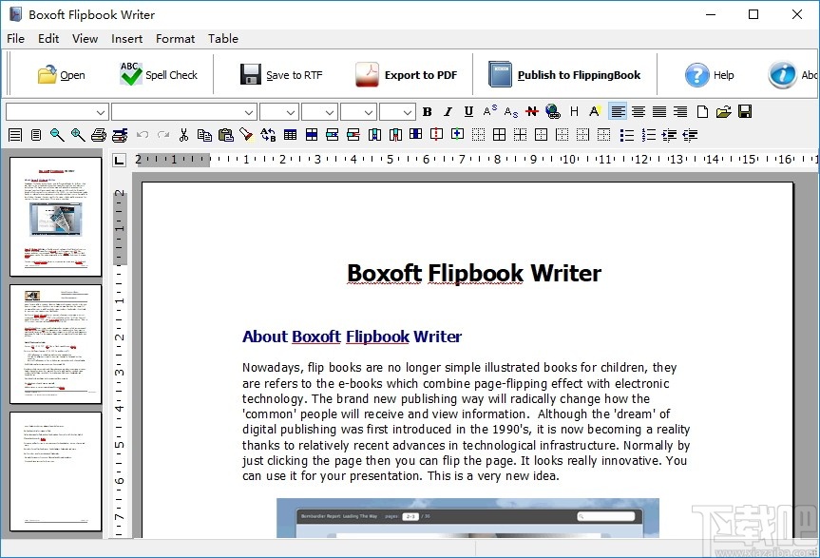Toggle bold text formatting
Viewport: 820px width, 558px height.
pyautogui.click(x=427, y=111)
